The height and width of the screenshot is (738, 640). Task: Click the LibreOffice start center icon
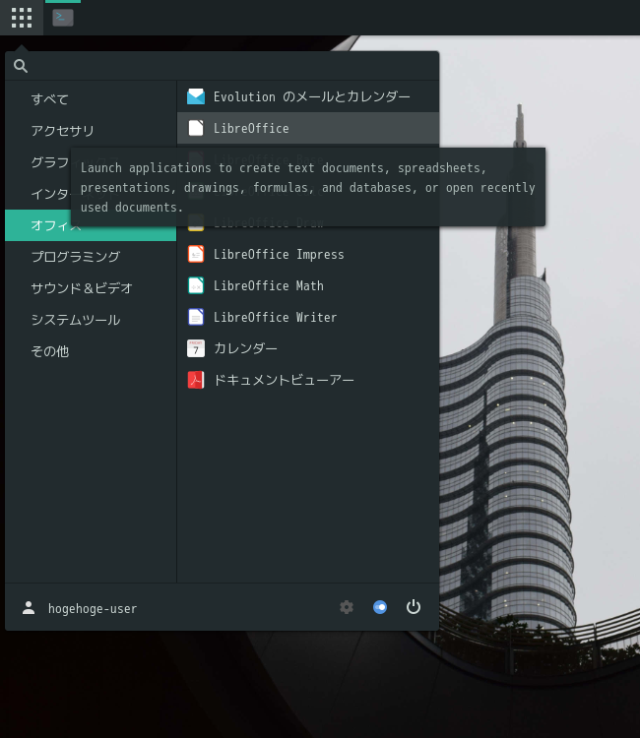(196, 128)
